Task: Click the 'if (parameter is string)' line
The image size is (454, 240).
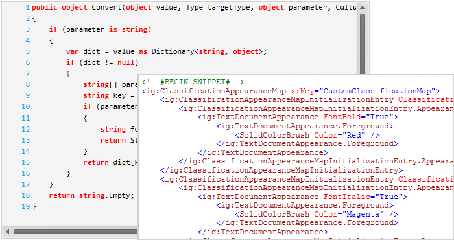Action: click(100, 29)
